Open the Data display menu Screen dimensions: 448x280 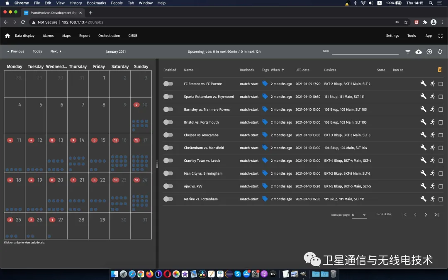point(24,36)
